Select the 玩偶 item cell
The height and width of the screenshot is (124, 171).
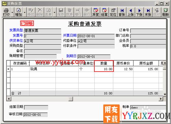pos(42,69)
